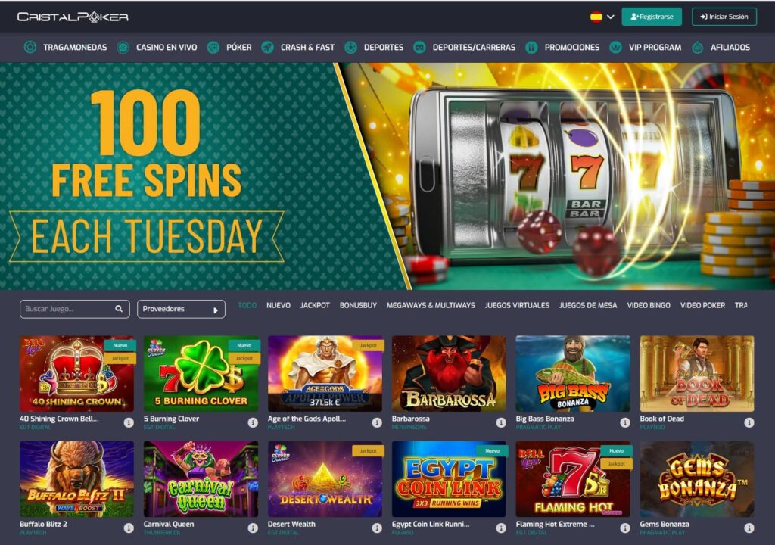Viewport: 775px width, 545px height.
Task: Click the Registrarse button
Action: [x=652, y=17]
